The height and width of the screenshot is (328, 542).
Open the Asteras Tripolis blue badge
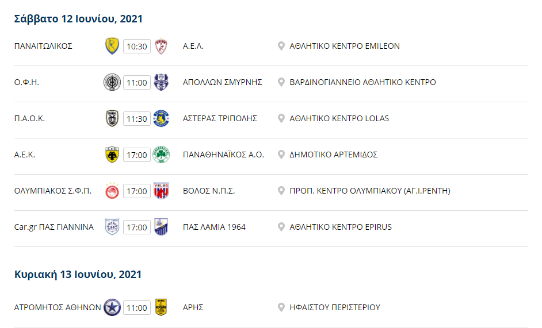tap(161, 118)
